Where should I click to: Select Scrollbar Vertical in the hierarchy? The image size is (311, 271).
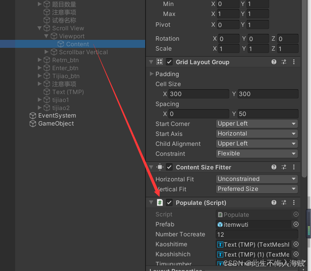83,52
